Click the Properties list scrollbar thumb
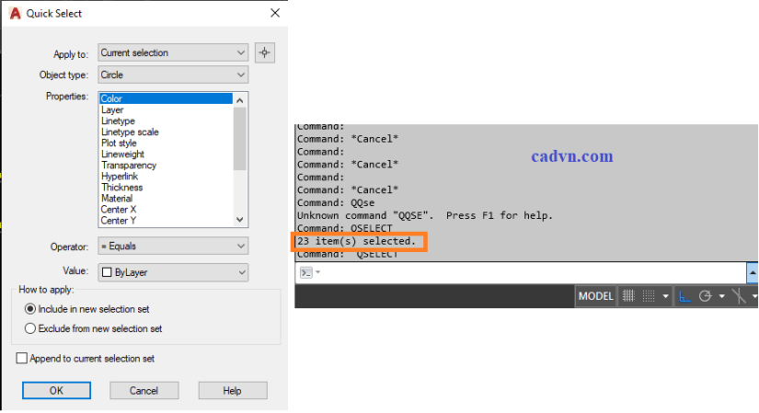759x413 pixels. coord(239,139)
